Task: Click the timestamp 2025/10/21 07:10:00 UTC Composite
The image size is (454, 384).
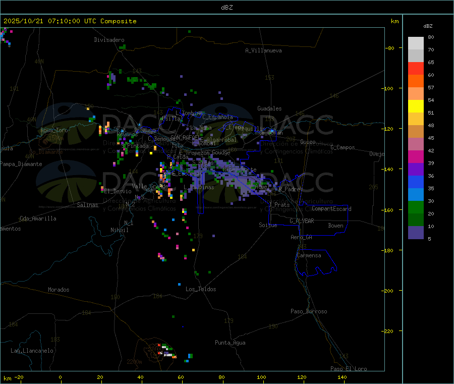Action: (x=70, y=21)
